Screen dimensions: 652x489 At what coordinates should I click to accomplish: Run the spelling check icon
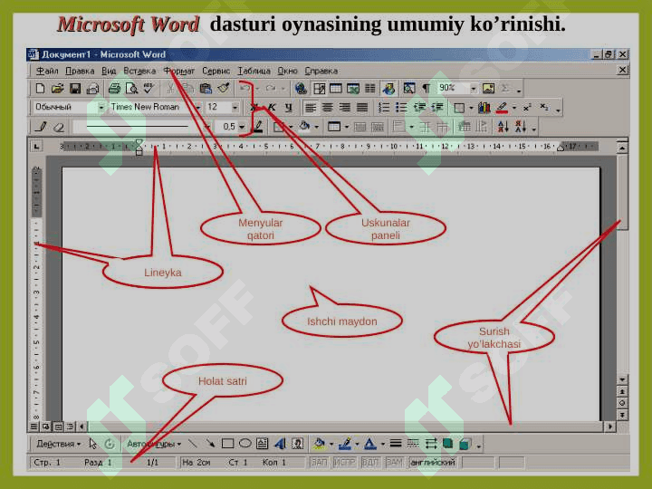point(149,88)
